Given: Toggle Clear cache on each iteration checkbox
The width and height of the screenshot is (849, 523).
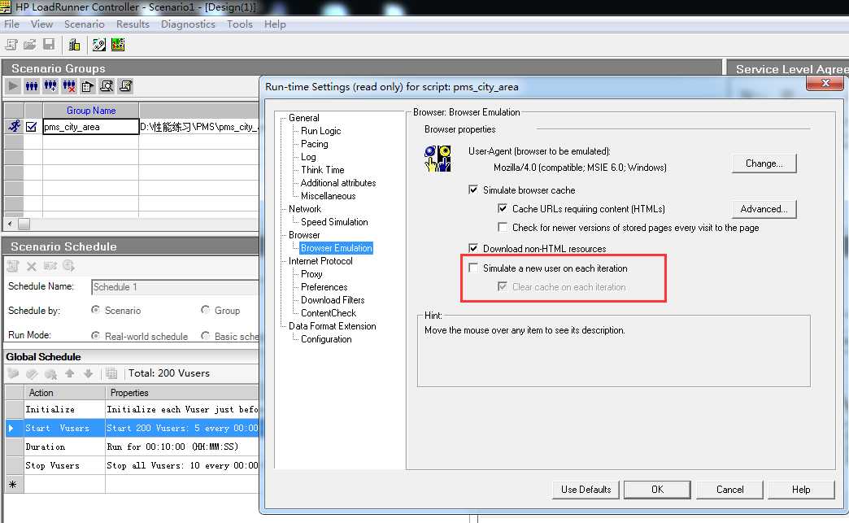Looking at the screenshot, I should pos(503,286).
